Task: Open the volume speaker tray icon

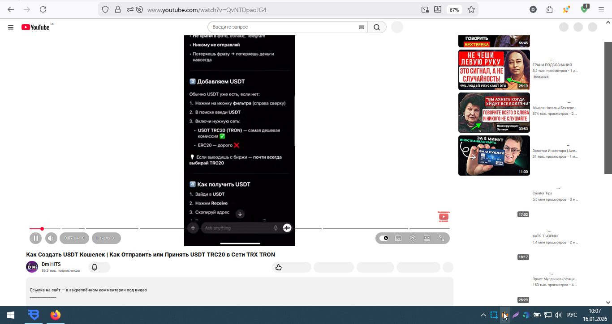Action: (x=558, y=315)
